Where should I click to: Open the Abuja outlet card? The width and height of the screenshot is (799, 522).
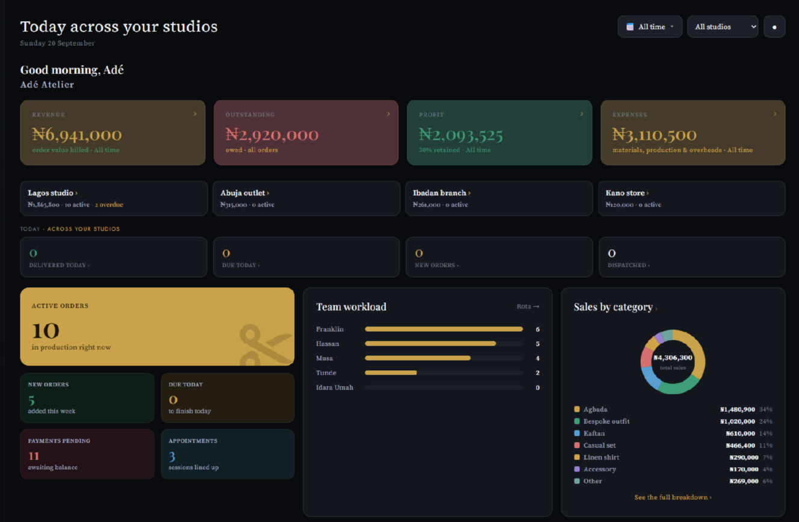coord(306,198)
